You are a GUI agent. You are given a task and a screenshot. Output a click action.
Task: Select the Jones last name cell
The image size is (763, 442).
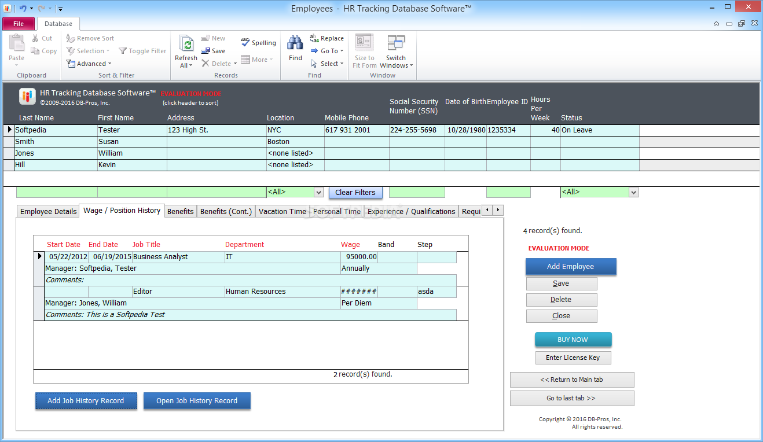[56, 153]
